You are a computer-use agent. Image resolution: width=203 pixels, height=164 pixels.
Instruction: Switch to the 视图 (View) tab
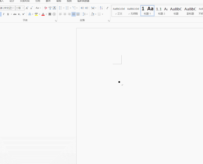pyautogui.click(x=69, y=1)
